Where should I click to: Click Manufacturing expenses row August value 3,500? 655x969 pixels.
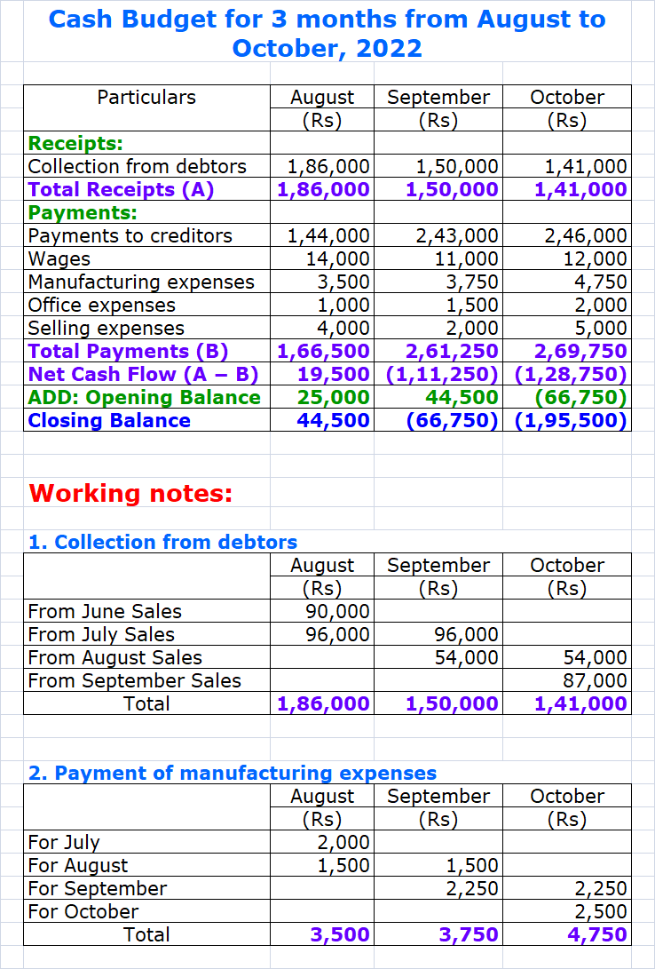pyautogui.click(x=343, y=282)
